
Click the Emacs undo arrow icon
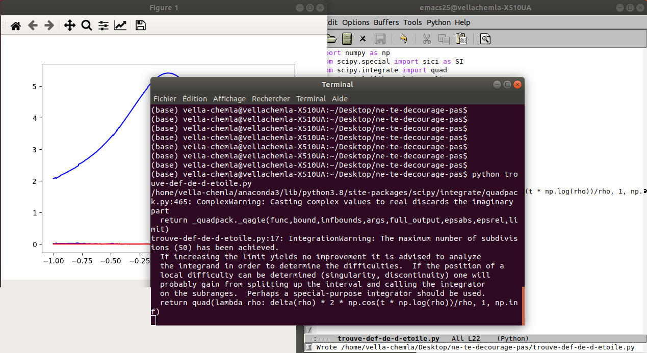tap(403, 39)
